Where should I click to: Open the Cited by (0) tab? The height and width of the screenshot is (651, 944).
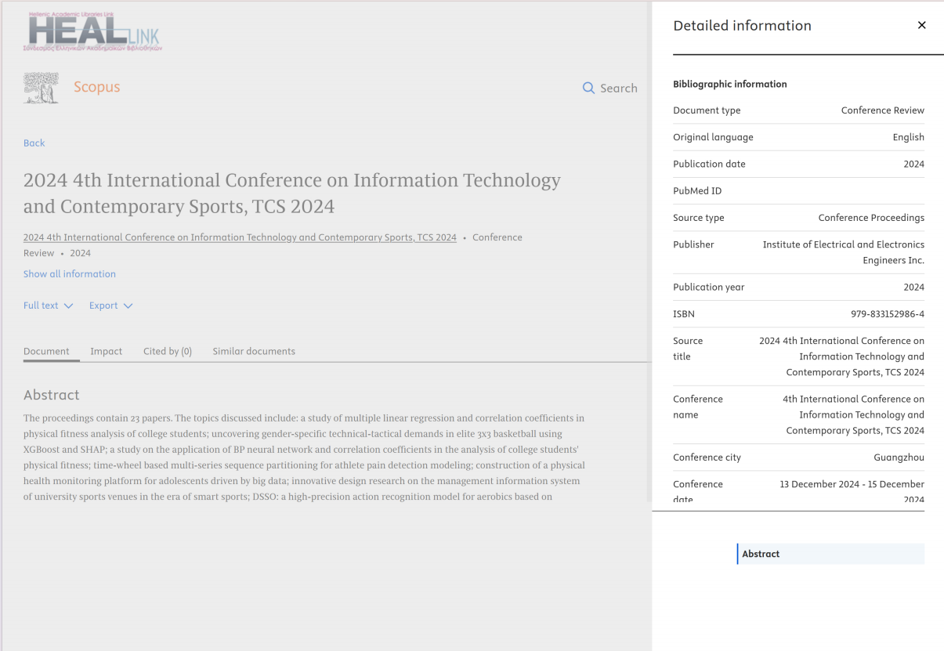pos(168,351)
